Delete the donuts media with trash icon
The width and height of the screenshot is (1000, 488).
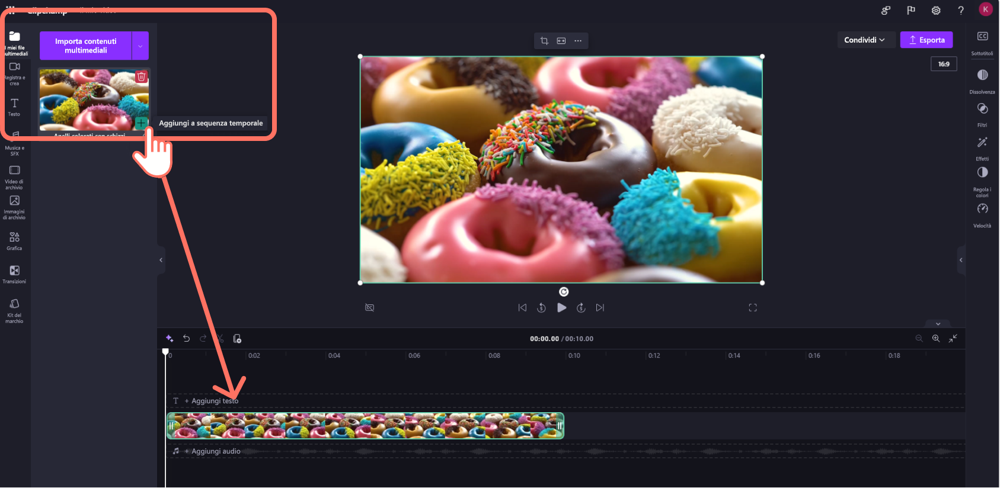click(141, 77)
